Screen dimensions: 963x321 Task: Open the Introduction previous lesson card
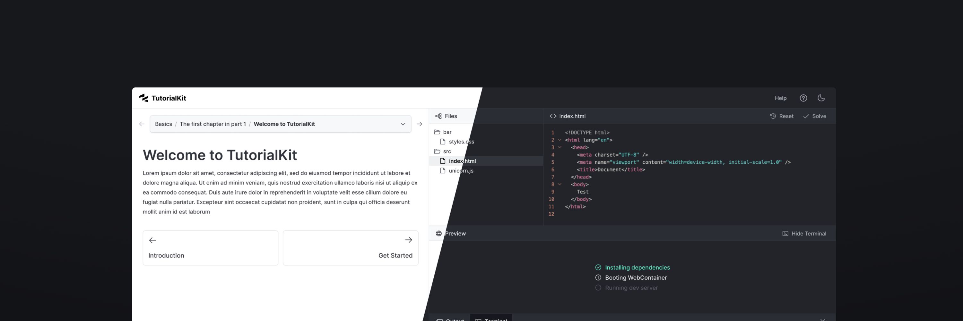coord(211,248)
